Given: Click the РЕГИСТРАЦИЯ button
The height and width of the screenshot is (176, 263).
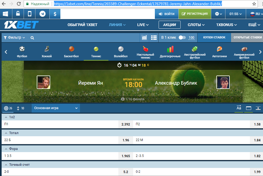Looking at the screenshot, I should (x=195, y=14).
